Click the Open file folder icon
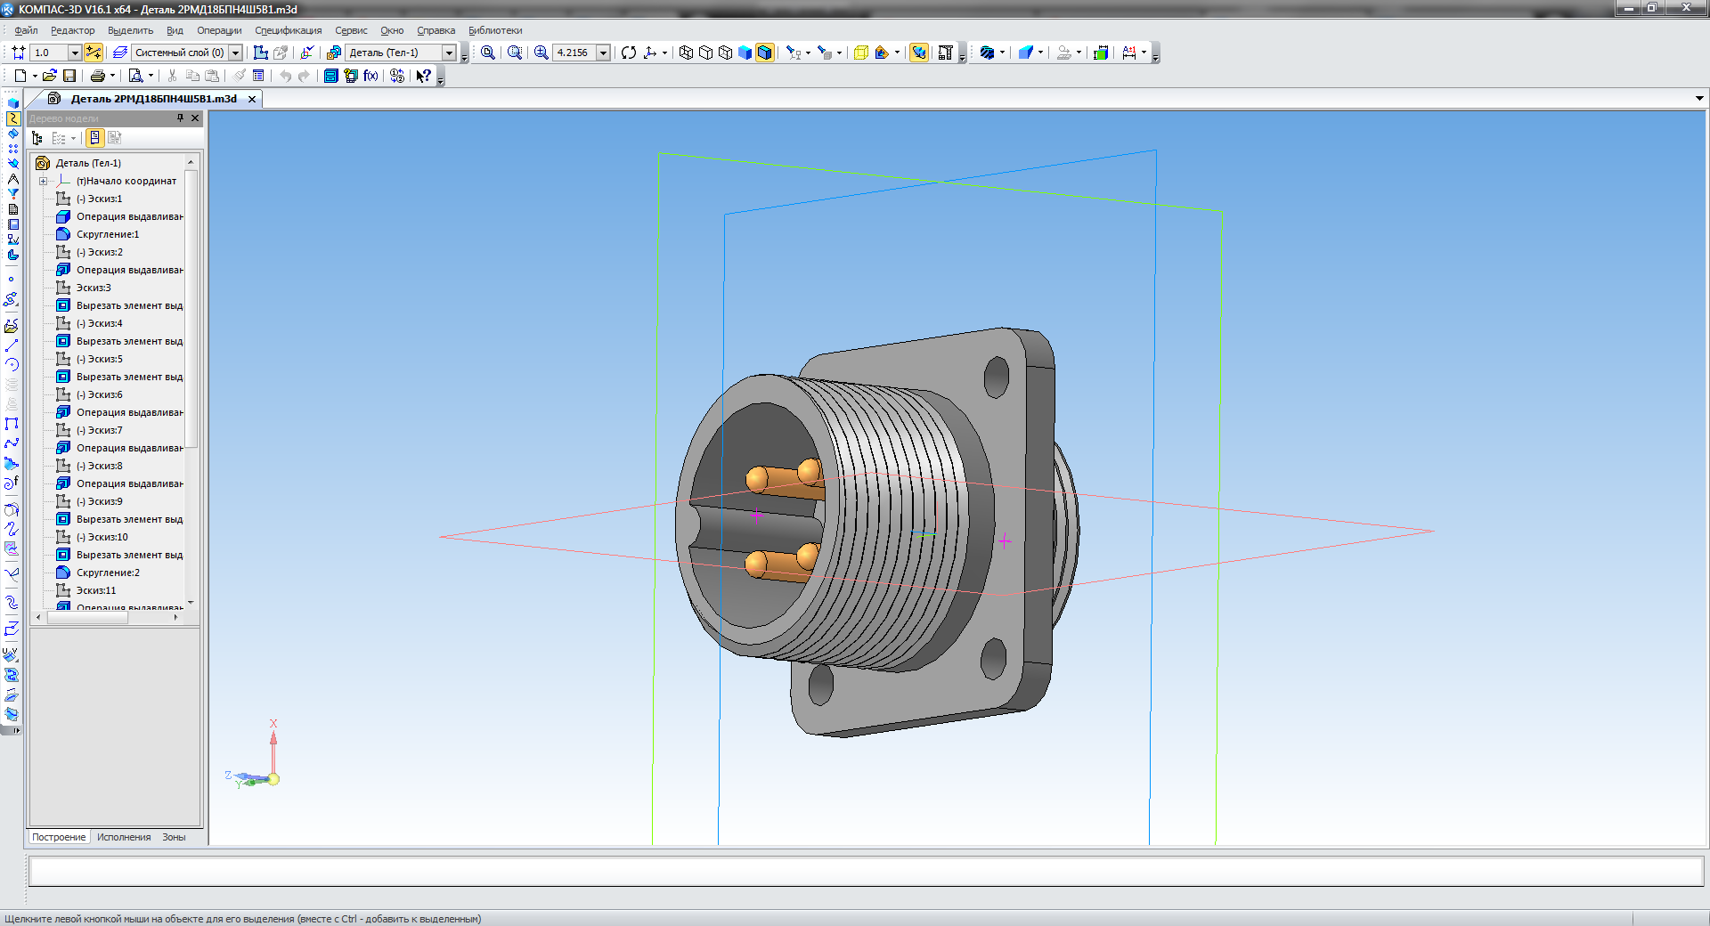1710x926 pixels. tap(50, 76)
